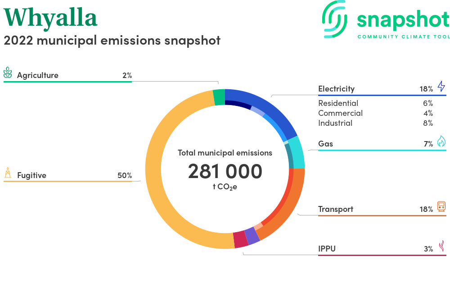The image size is (450, 302).
Task: Select the green Agriculture donut segment
Action: pos(219,97)
